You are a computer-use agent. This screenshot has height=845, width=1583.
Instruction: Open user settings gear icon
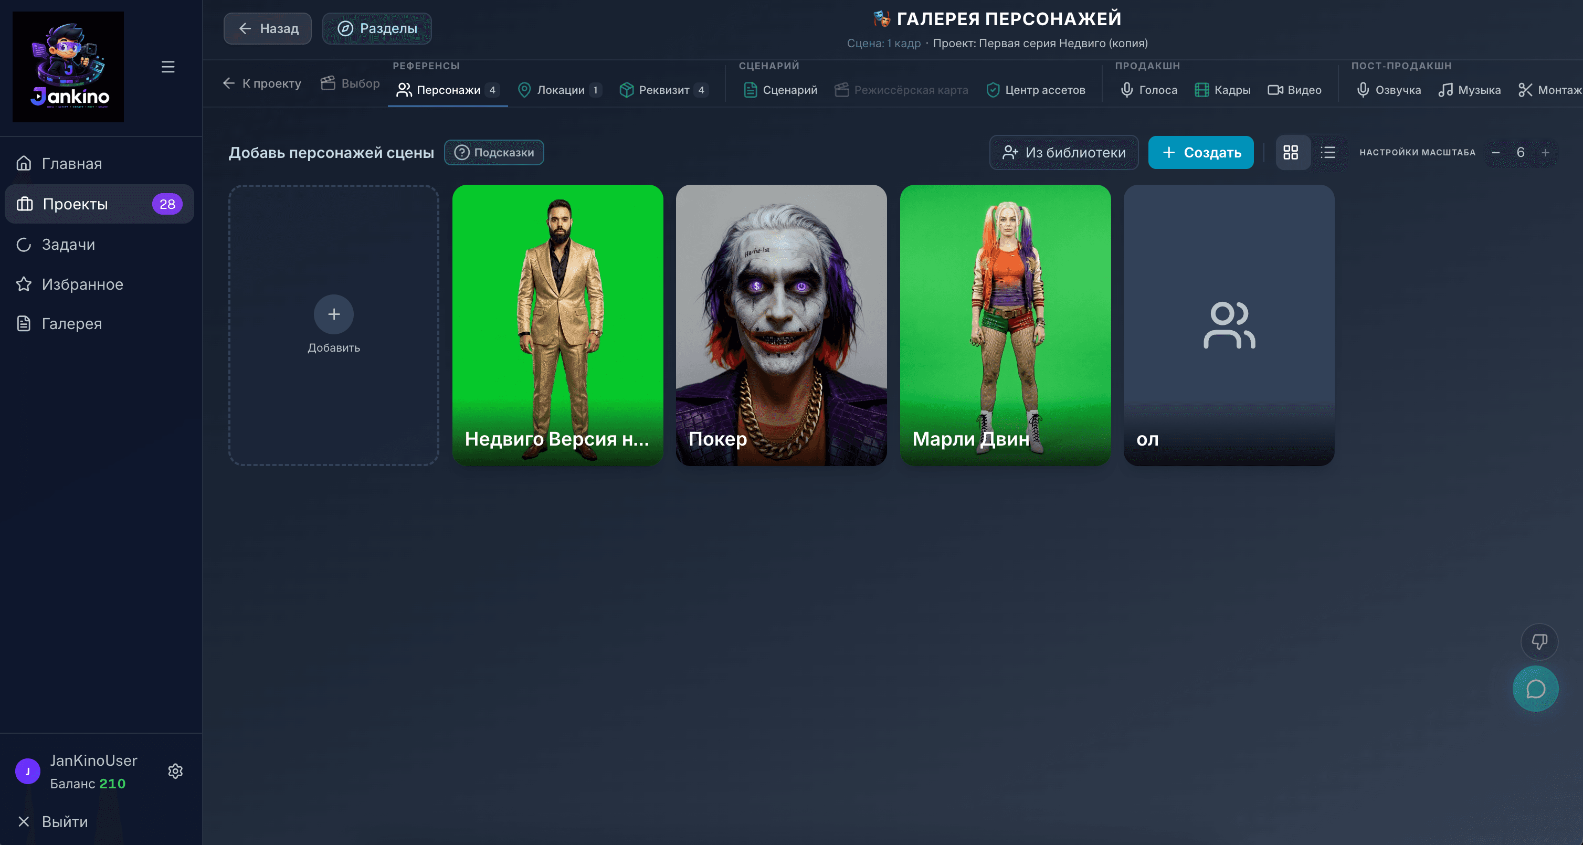[x=176, y=771]
